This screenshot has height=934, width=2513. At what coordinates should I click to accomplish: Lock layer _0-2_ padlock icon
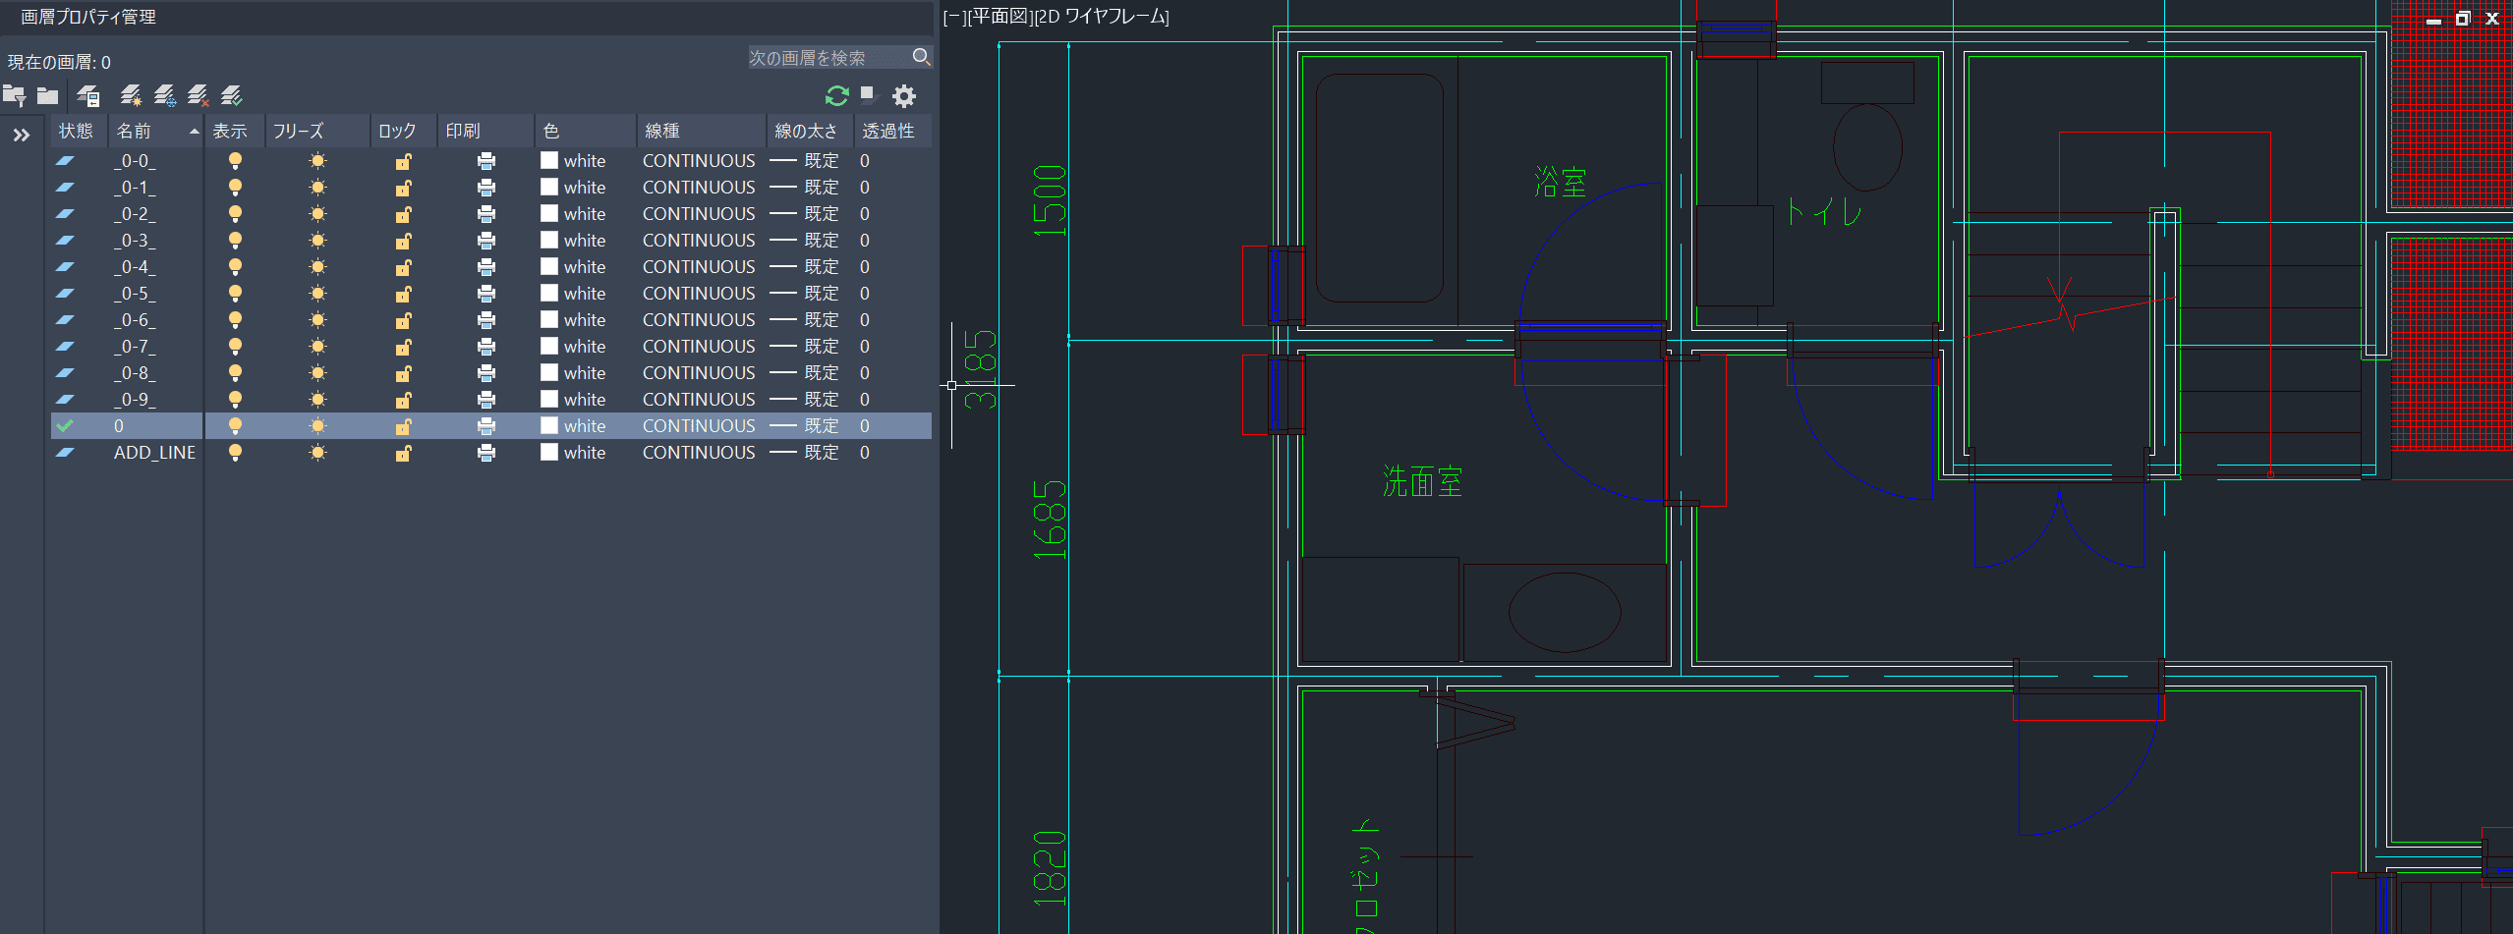pos(403,213)
